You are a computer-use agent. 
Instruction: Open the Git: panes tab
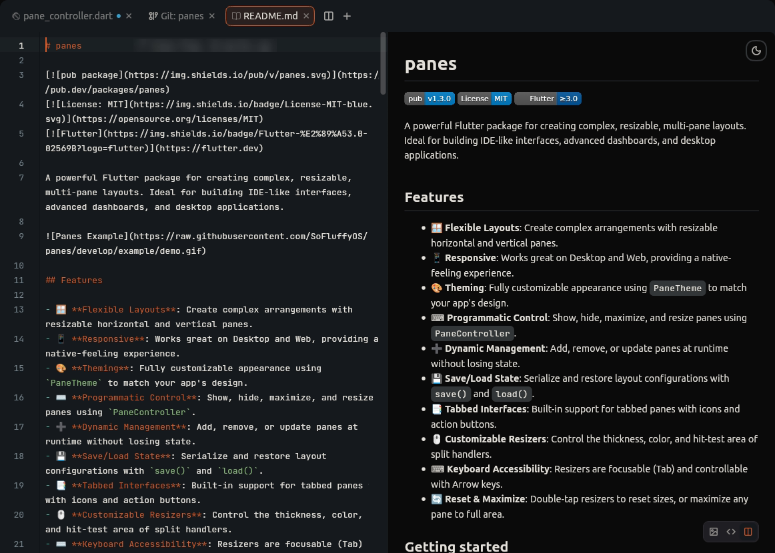(182, 16)
